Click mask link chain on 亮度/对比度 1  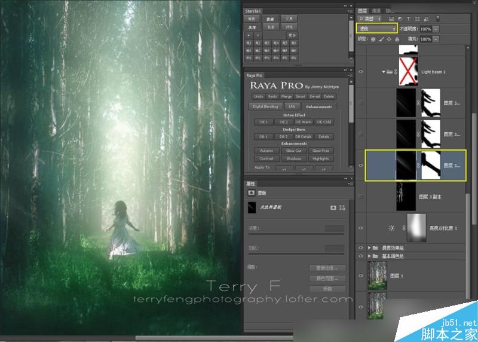404,228
